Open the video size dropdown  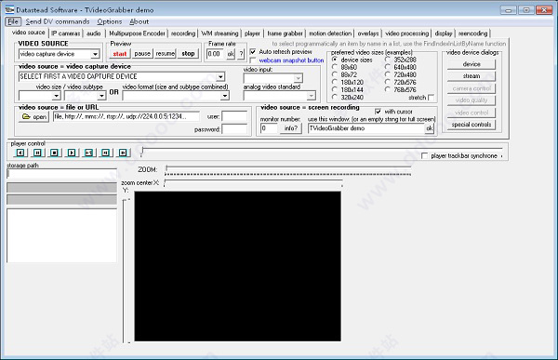(x=56, y=96)
